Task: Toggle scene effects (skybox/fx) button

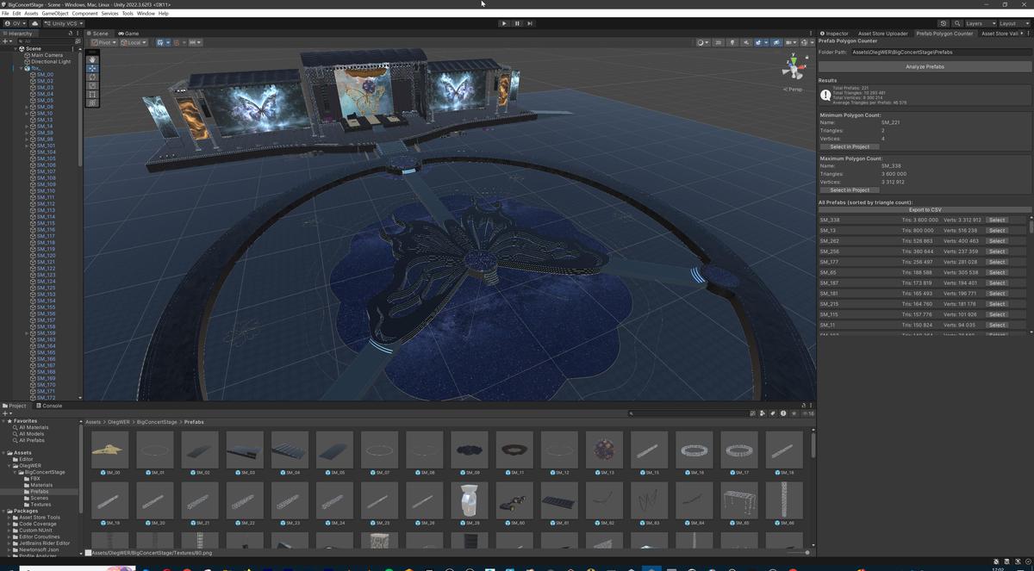Action: tap(757, 42)
